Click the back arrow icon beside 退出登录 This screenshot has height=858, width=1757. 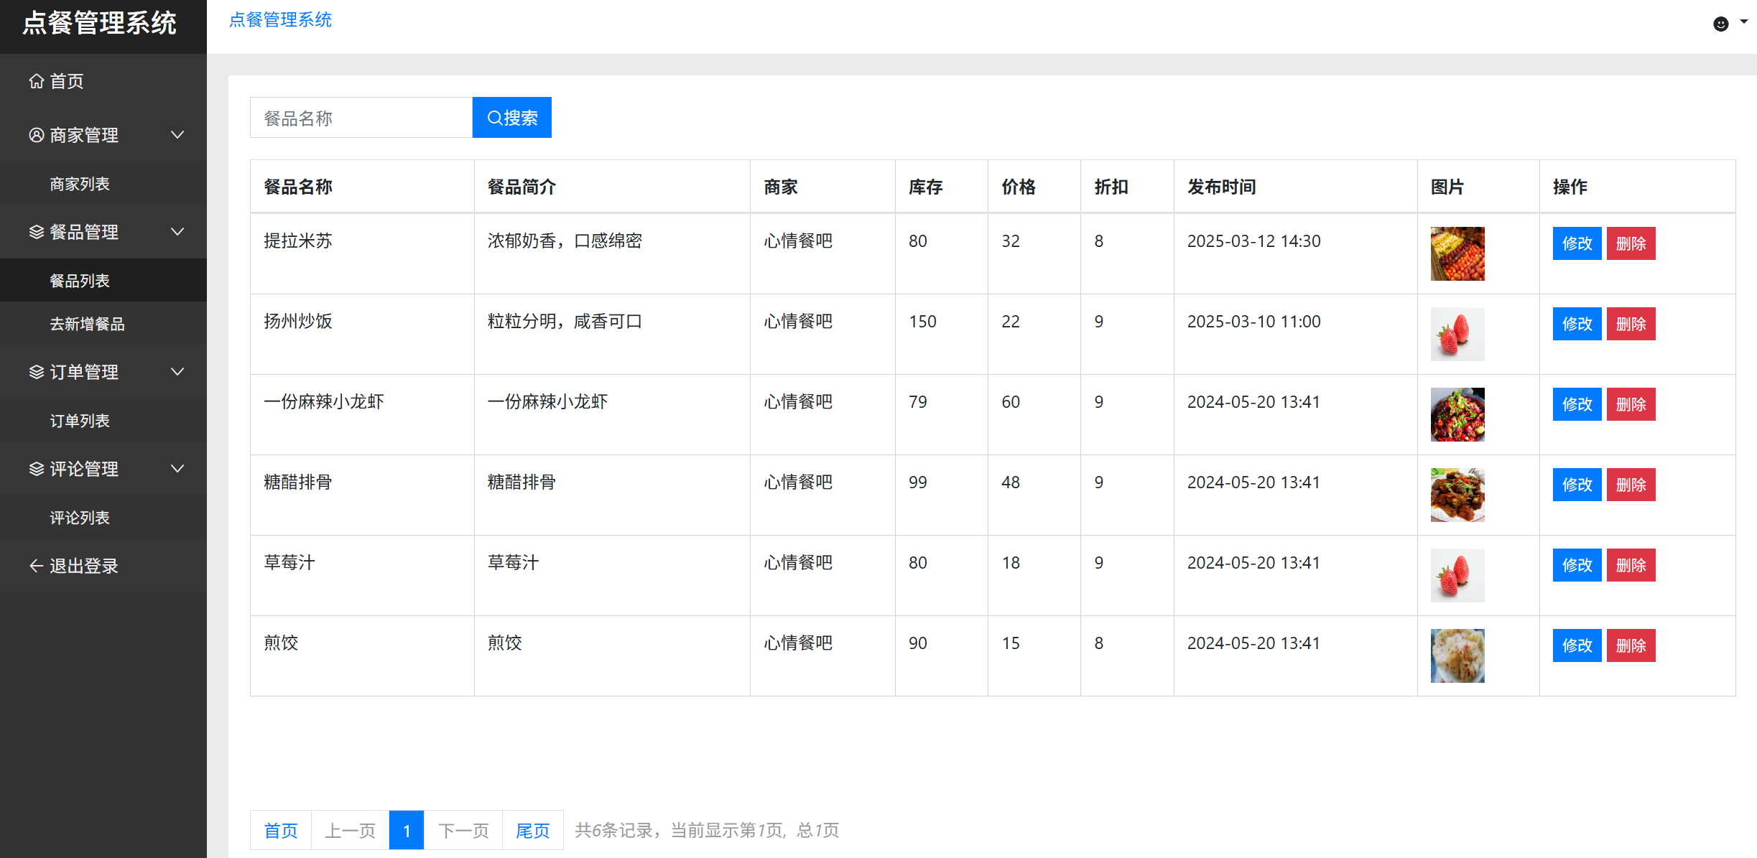click(37, 566)
